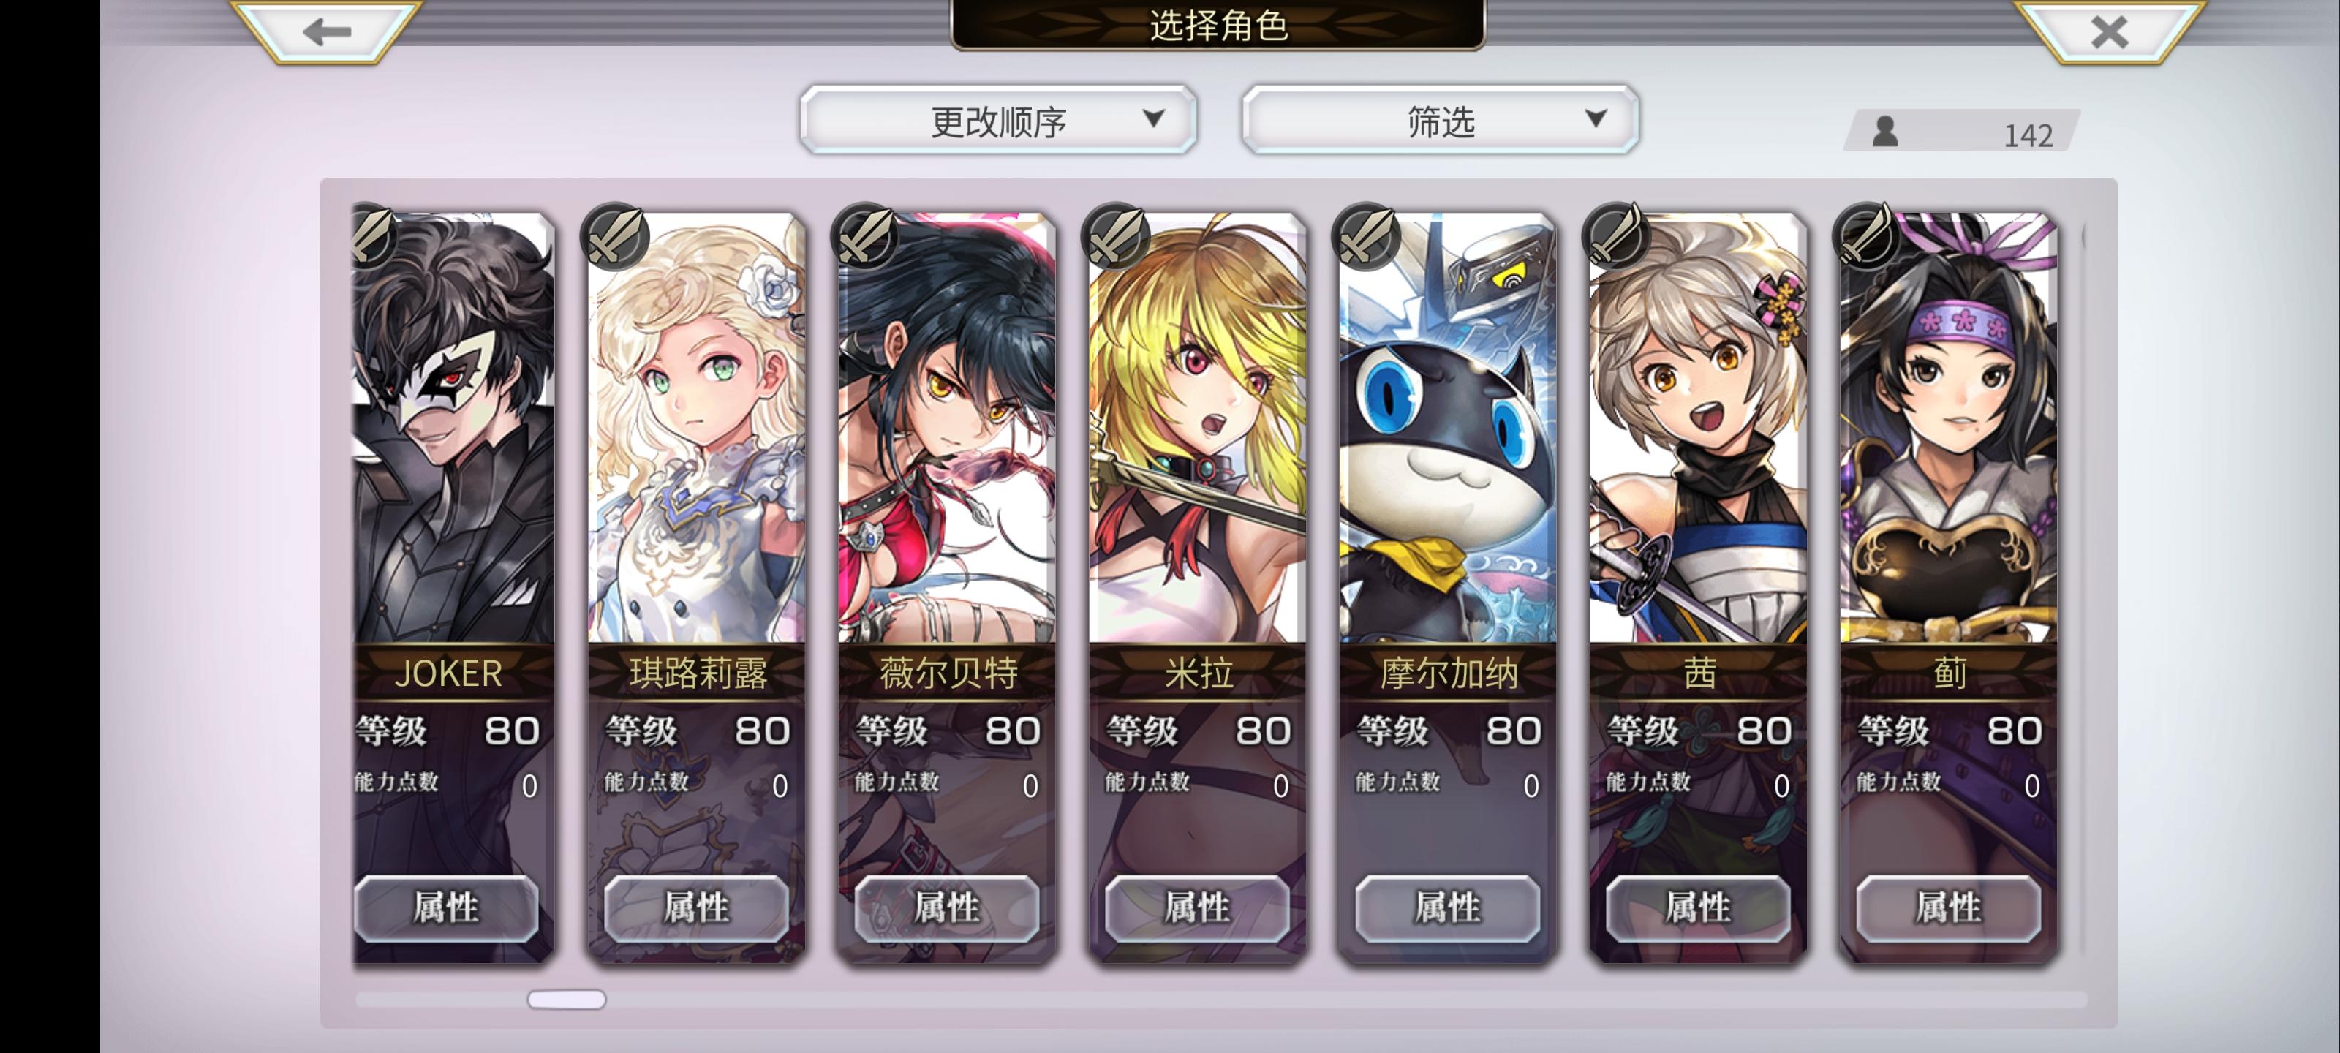Click the sword icon on 米拉's card
The width and height of the screenshot is (2340, 1053).
coord(1117,236)
